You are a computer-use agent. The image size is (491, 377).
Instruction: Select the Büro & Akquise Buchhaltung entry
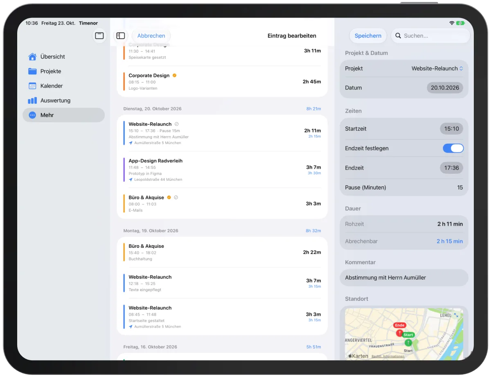222,252
